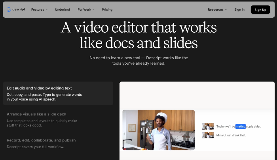Click the text 'No need to learn a new tool'
Screen dimensions: 277x160
click(x=115, y=58)
